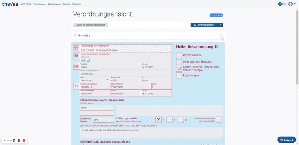Click the Krankenkasse AOK Nordost field
299x145 pixels.
[x=126, y=49]
